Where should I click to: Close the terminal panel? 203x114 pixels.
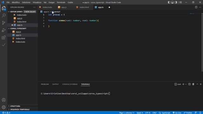[201, 84]
